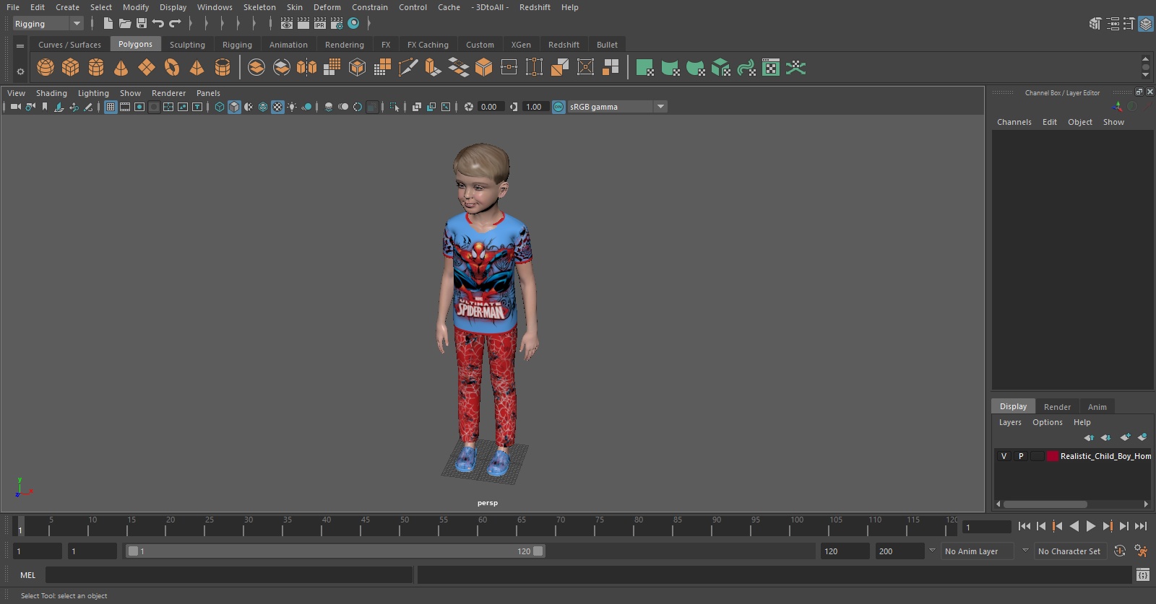Click Play forwards button
Viewport: 1156px width, 604px height.
[1091, 526]
